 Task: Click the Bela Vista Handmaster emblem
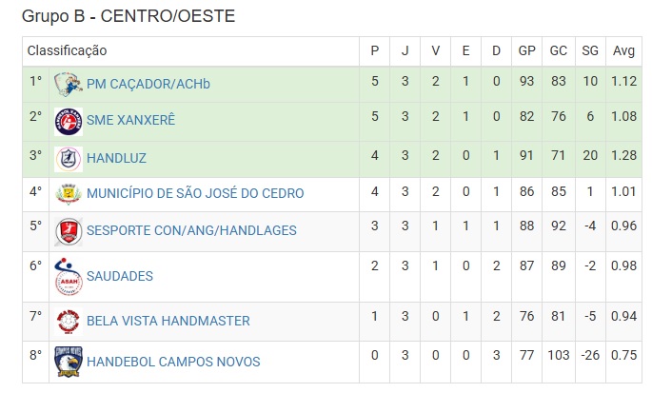pos(69,322)
